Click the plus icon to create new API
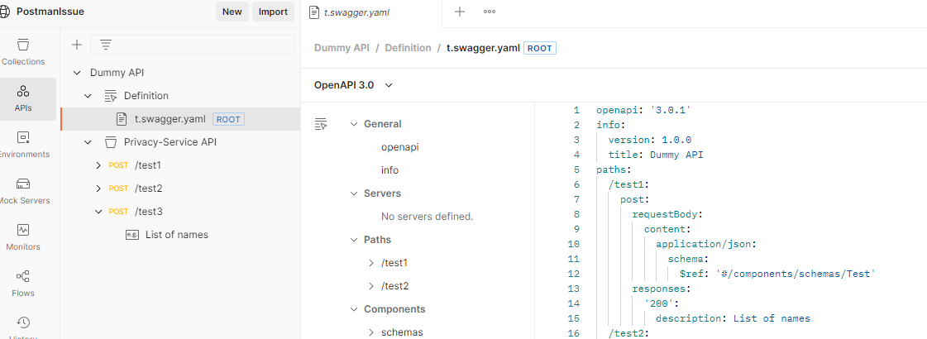This screenshot has height=339, width=927. click(76, 45)
